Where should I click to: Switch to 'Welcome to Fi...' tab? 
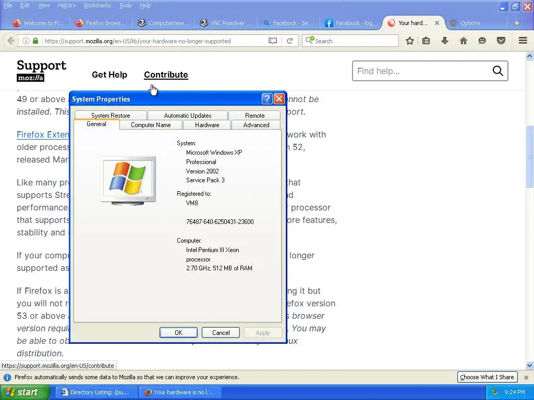[38, 23]
